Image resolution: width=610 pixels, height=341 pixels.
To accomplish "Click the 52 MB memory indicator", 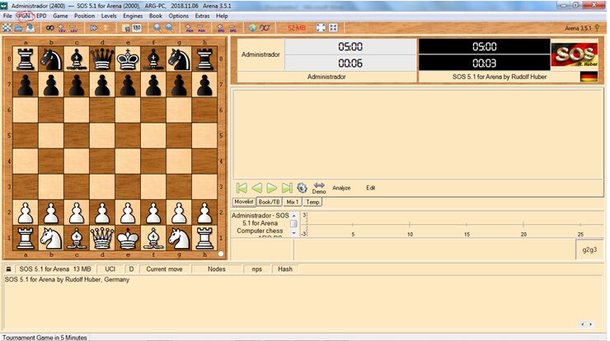I will point(297,28).
